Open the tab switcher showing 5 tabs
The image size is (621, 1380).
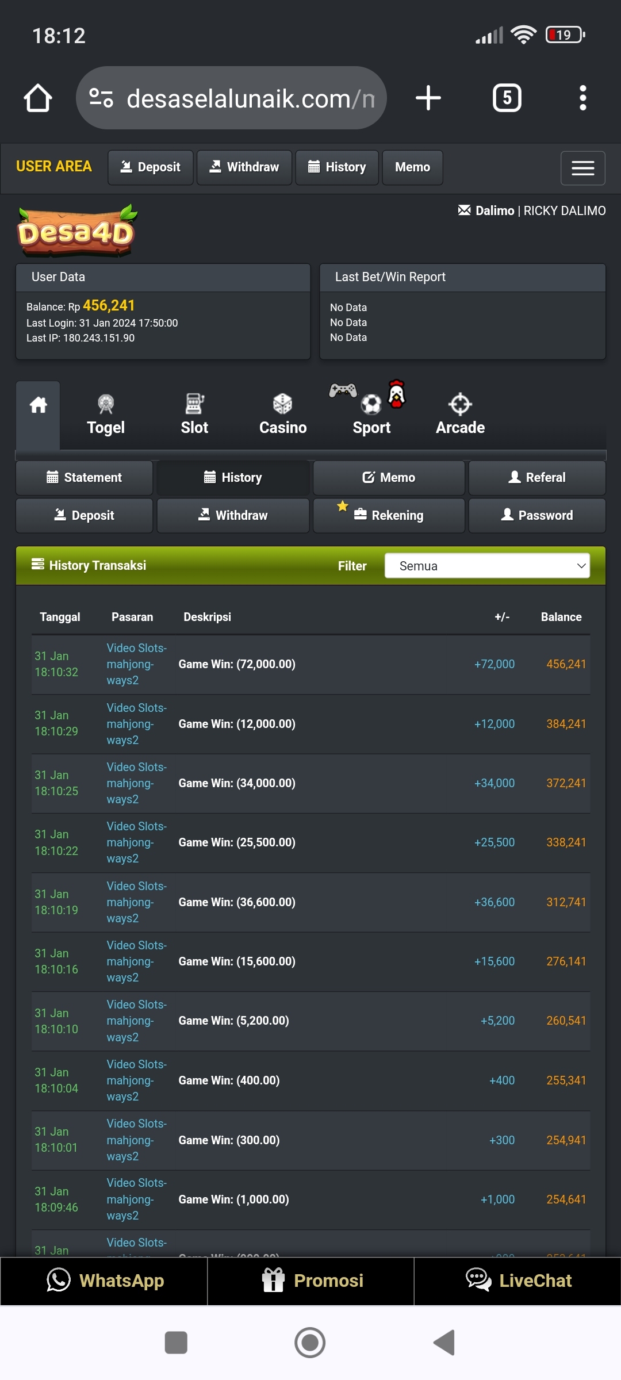click(507, 98)
